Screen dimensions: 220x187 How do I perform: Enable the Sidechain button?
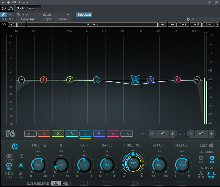[x=84, y=15]
